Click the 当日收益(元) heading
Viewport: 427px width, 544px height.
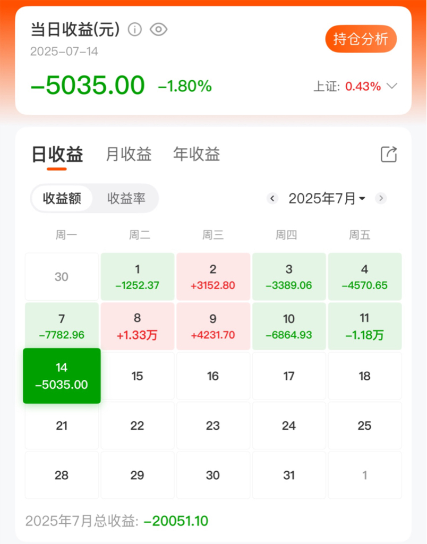(x=75, y=30)
